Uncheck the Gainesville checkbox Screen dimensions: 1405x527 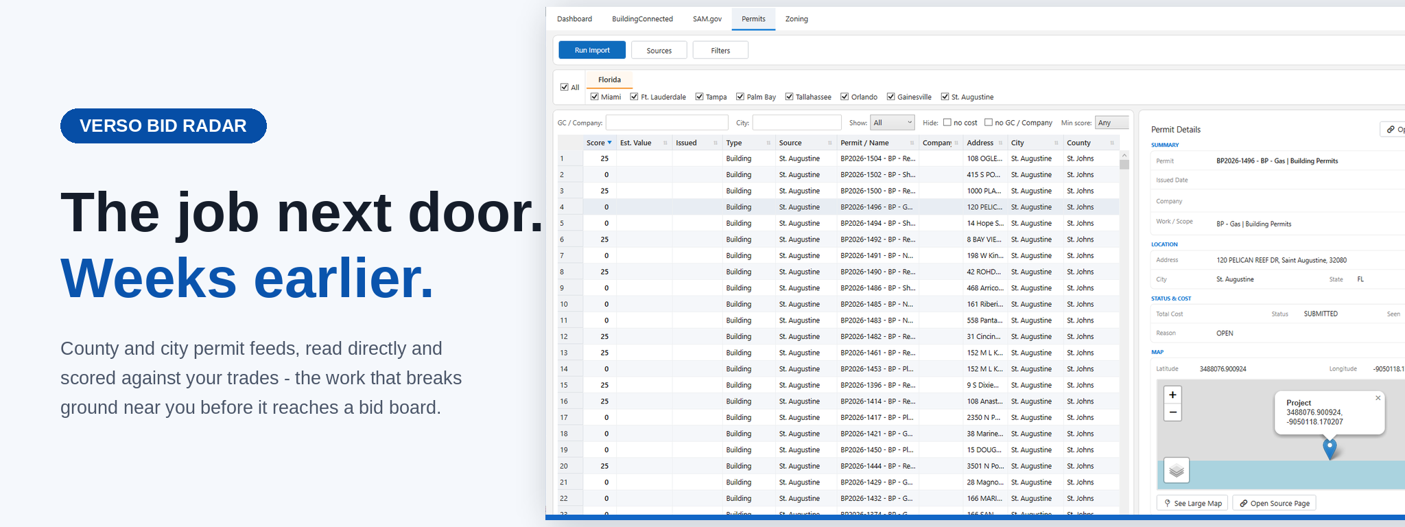pos(890,97)
